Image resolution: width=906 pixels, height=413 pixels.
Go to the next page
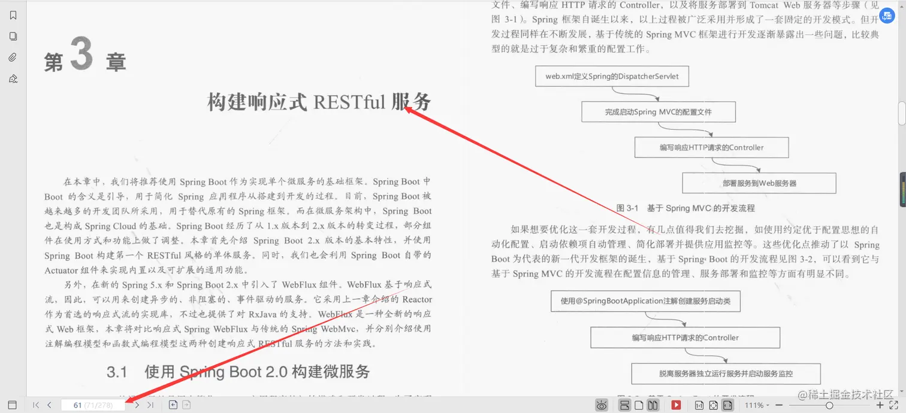pyautogui.click(x=136, y=405)
